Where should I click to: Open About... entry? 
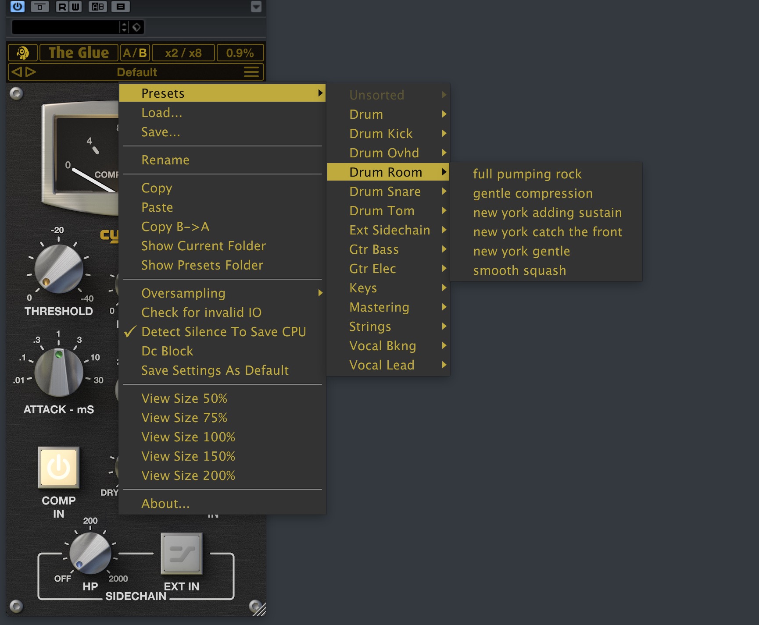coord(222,504)
